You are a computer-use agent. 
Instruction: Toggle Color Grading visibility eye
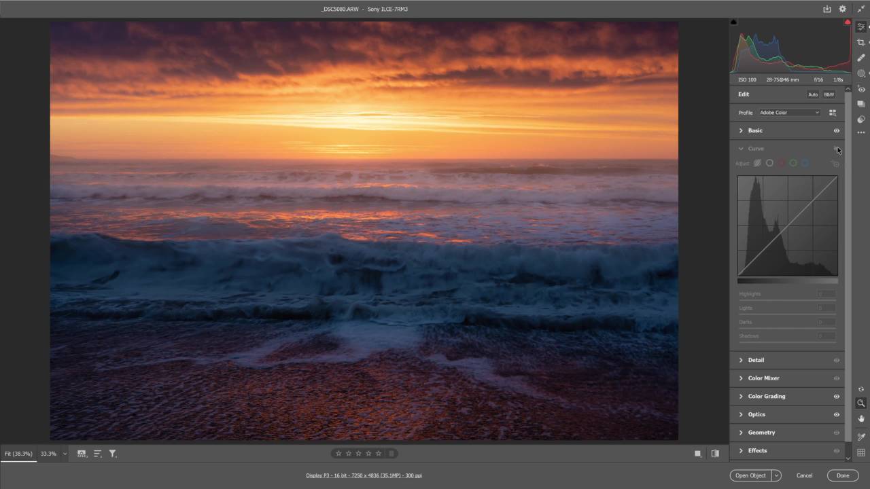click(837, 397)
